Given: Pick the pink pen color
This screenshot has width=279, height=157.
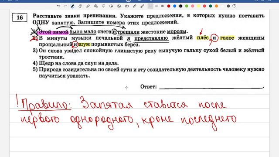Looking at the screenshot, I should click(193, 6).
